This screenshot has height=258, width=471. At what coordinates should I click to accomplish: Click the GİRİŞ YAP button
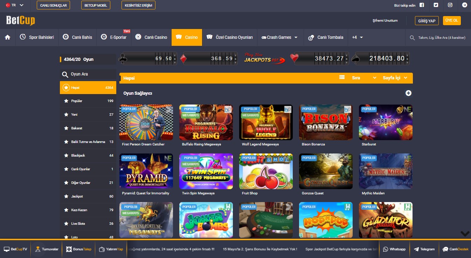tap(427, 21)
